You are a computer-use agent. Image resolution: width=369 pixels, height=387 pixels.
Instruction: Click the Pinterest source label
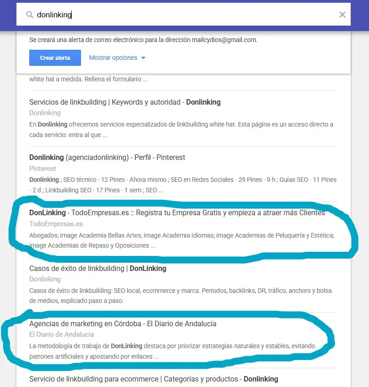(43, 169)
